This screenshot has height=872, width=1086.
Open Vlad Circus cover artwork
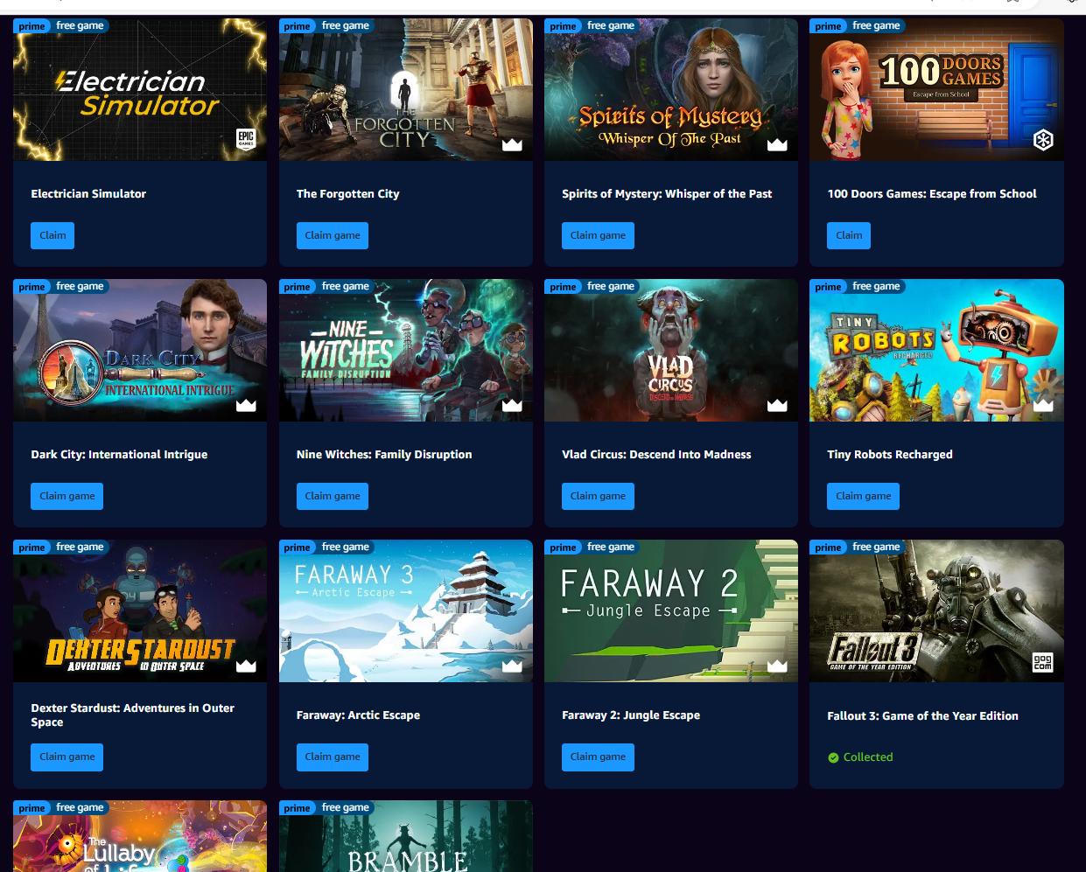click(671, 351)
